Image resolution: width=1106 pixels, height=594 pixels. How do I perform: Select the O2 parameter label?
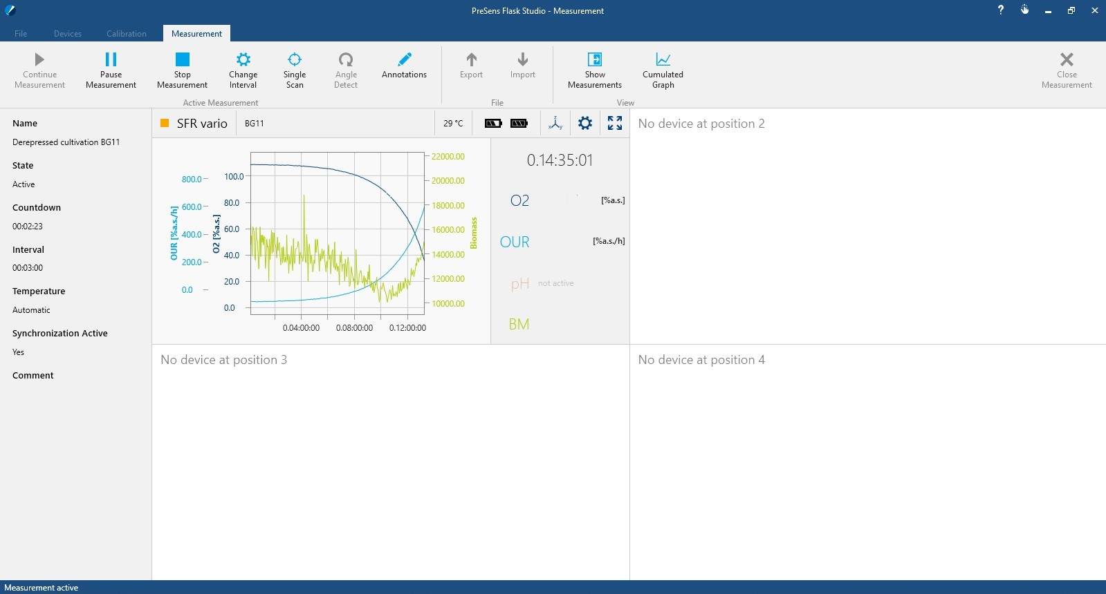pos(519,200)
